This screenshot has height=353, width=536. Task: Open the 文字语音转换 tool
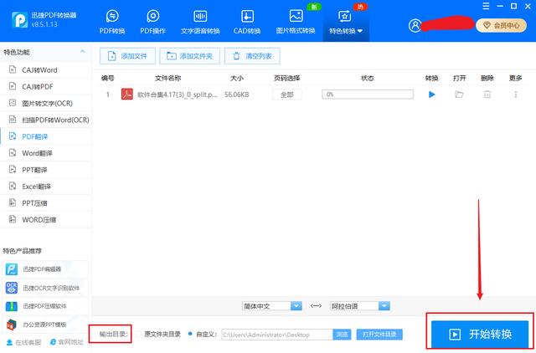[200, 23]
